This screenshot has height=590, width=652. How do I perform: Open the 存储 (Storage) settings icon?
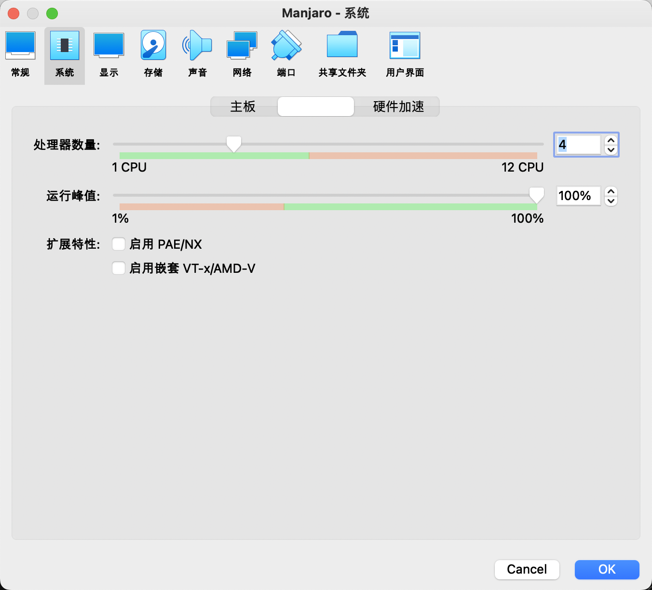pos(153,55)
